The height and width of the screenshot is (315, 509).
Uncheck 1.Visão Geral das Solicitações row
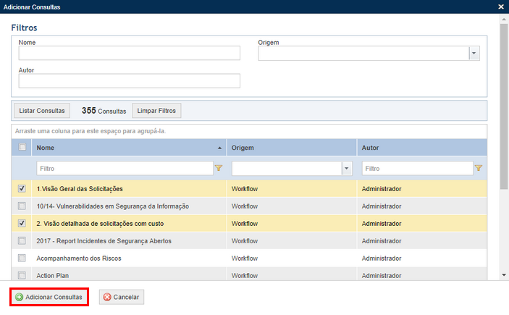click(22, 188)
